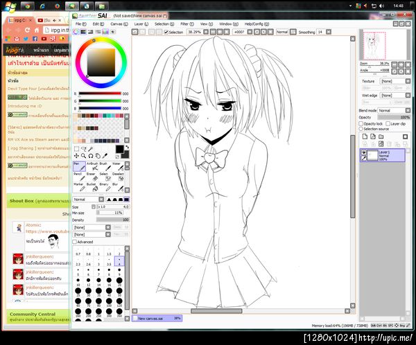Select the Pen tool
The image size is (416, 345).
point(79,166)
